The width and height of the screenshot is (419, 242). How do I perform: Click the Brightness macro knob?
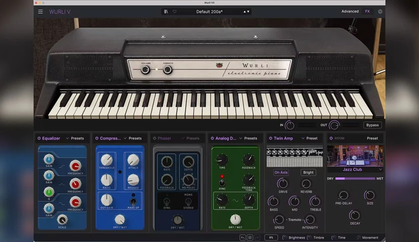(285, 237)
